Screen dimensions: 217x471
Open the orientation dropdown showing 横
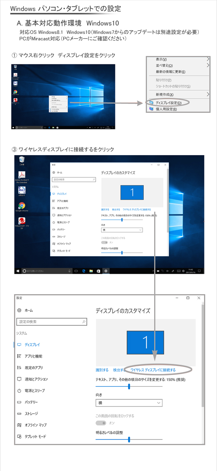pos(129,403)
